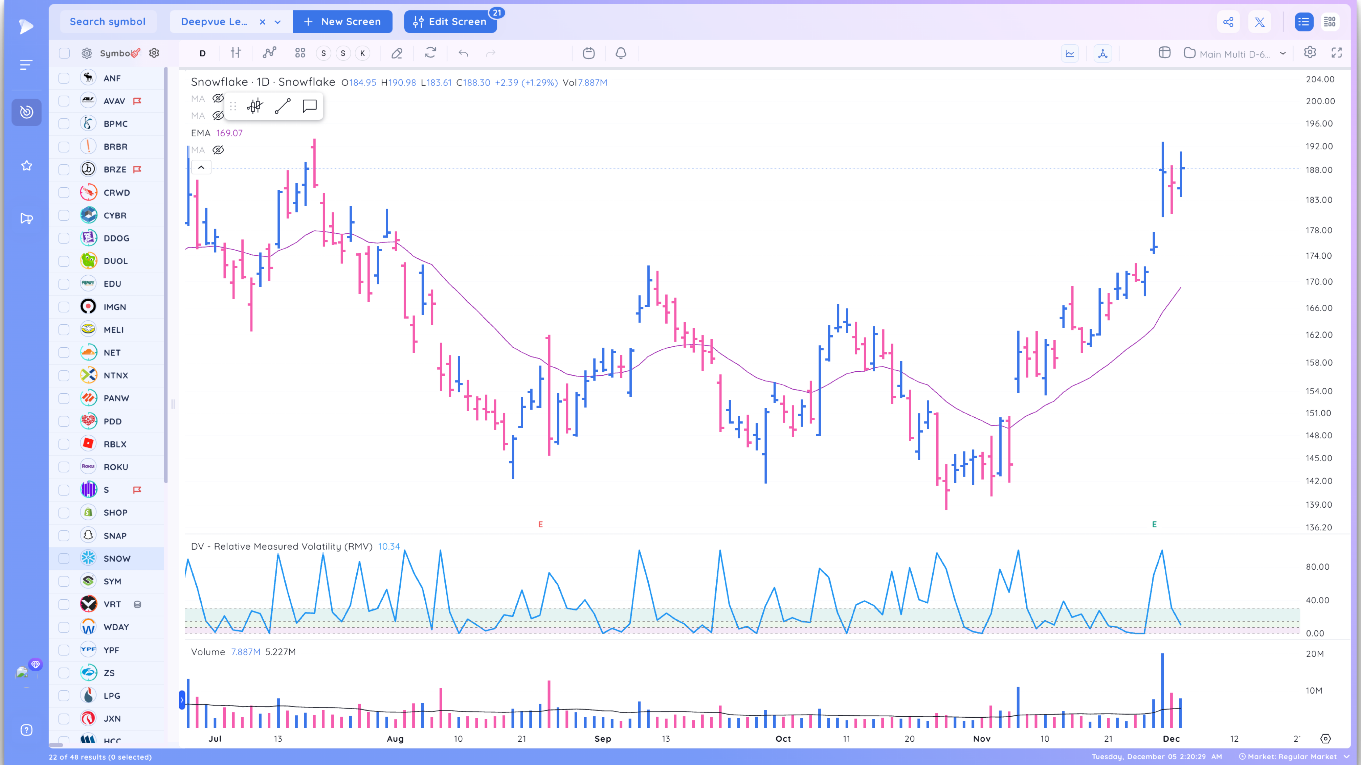Screen dimensions: 1361x765
Task: Check the SNOW row checkbox
Action: pos(64,559)
